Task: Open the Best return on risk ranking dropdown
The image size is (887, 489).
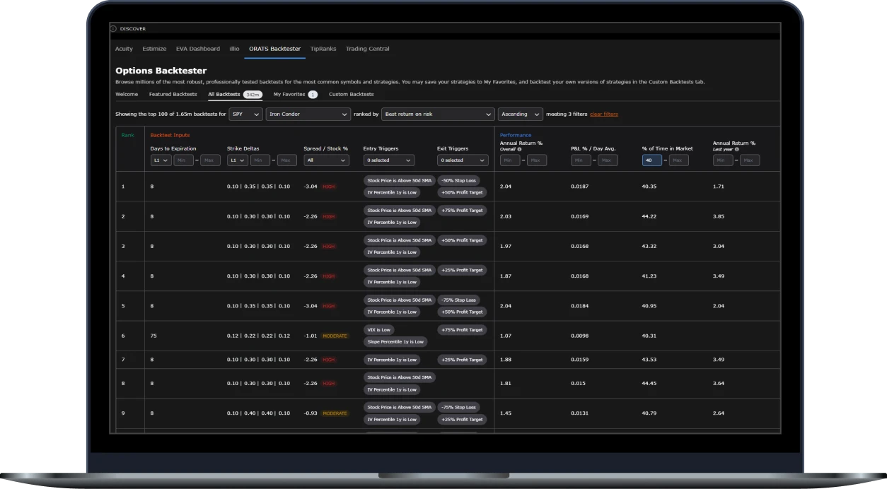Action: (437, 114)
